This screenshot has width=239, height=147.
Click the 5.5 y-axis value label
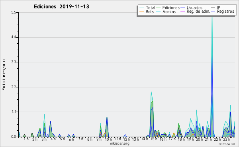click(x=14, y=12)
